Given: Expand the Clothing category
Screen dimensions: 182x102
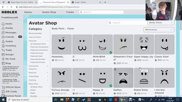Looking at the screenshot, I should (47, 80).
